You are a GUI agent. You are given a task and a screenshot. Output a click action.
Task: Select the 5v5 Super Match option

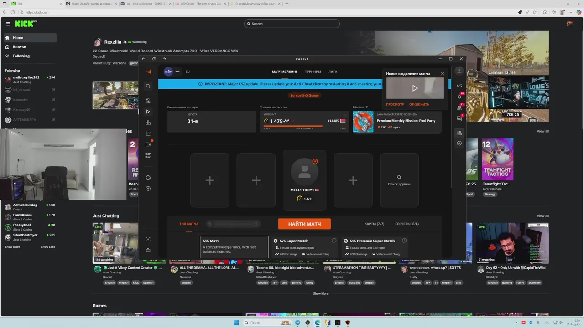click(x=305, y=246)
